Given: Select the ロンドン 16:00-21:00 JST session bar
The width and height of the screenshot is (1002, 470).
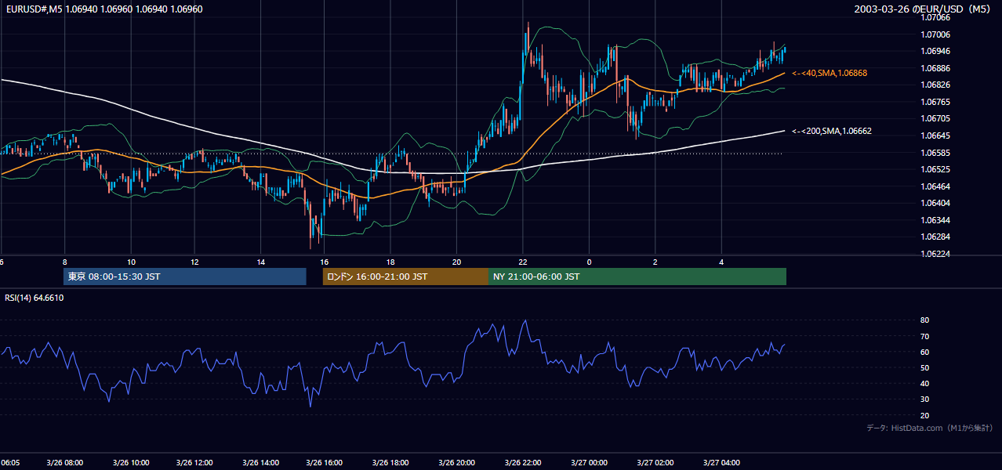Looking at the screenshot, I should click(405, 277).
